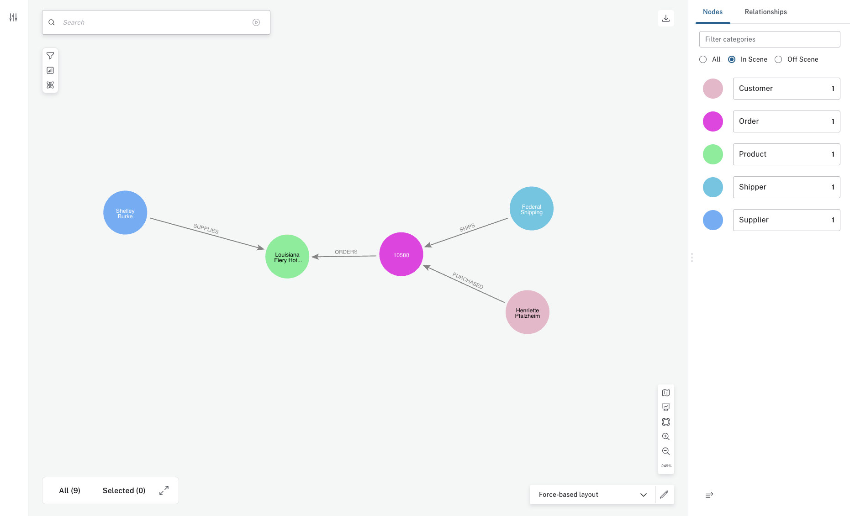Open the graph data science atom icon
Image resolution: width=850 pixels, height=516 pixels.
(50, 85)
